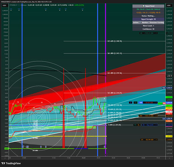Click TP button on the 540 position

[136, 103]
